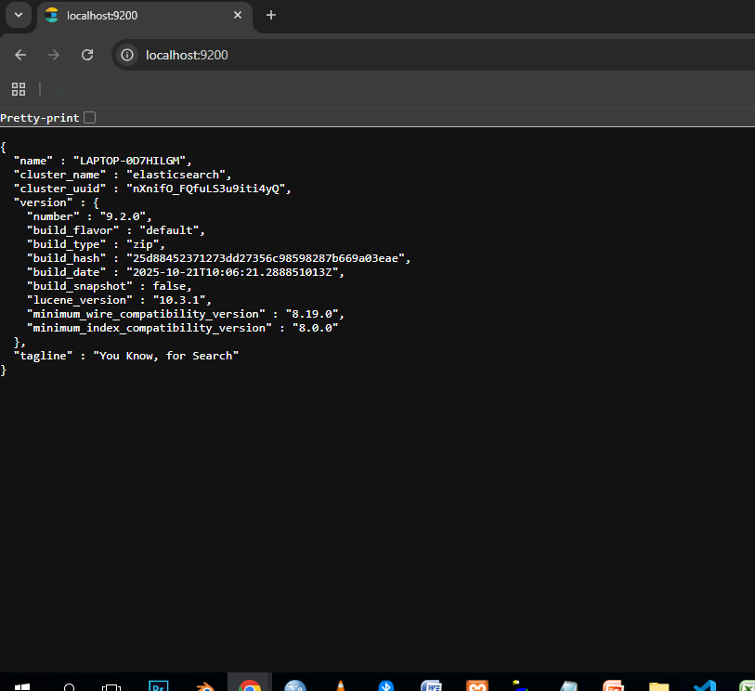The image size is (755, 691).
Task: Open the apps grid in bookmarks bar
Action: coord(19,89)
